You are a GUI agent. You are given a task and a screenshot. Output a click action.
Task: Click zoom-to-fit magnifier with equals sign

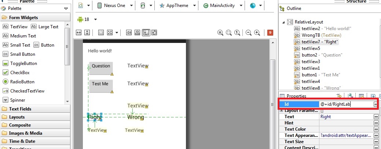click(x=220, y=33)
